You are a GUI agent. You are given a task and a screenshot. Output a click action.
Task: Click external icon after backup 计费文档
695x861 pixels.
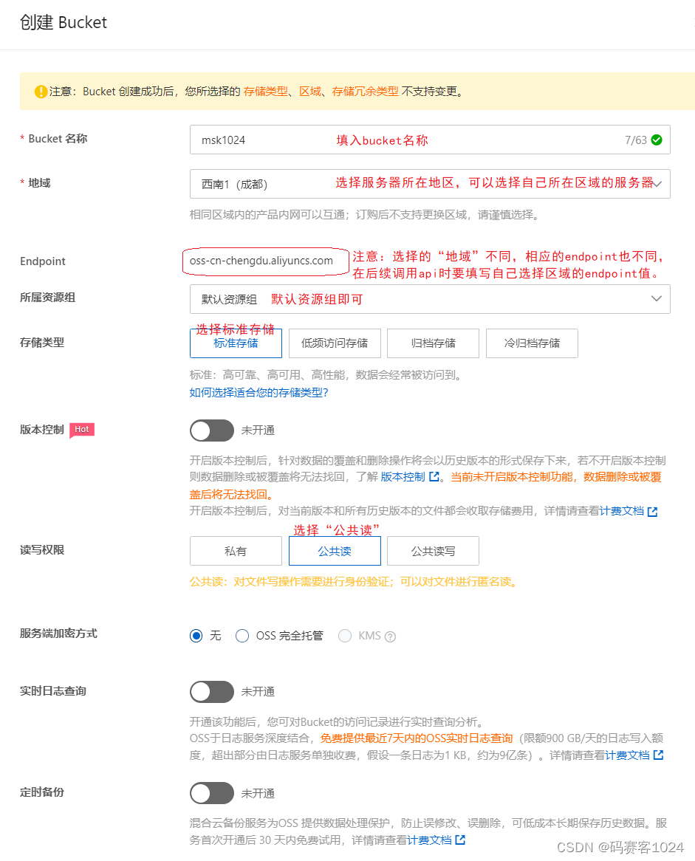460,840
